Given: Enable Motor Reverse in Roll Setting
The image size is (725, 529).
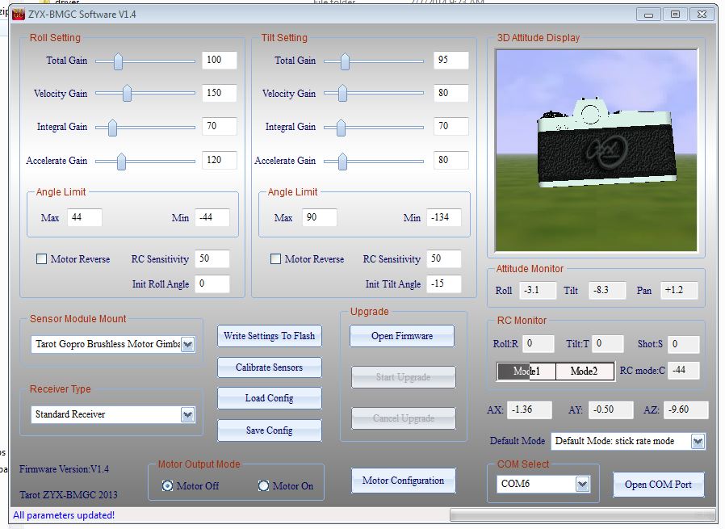Looking at the screenshot, I should click(x=42, y=259).
